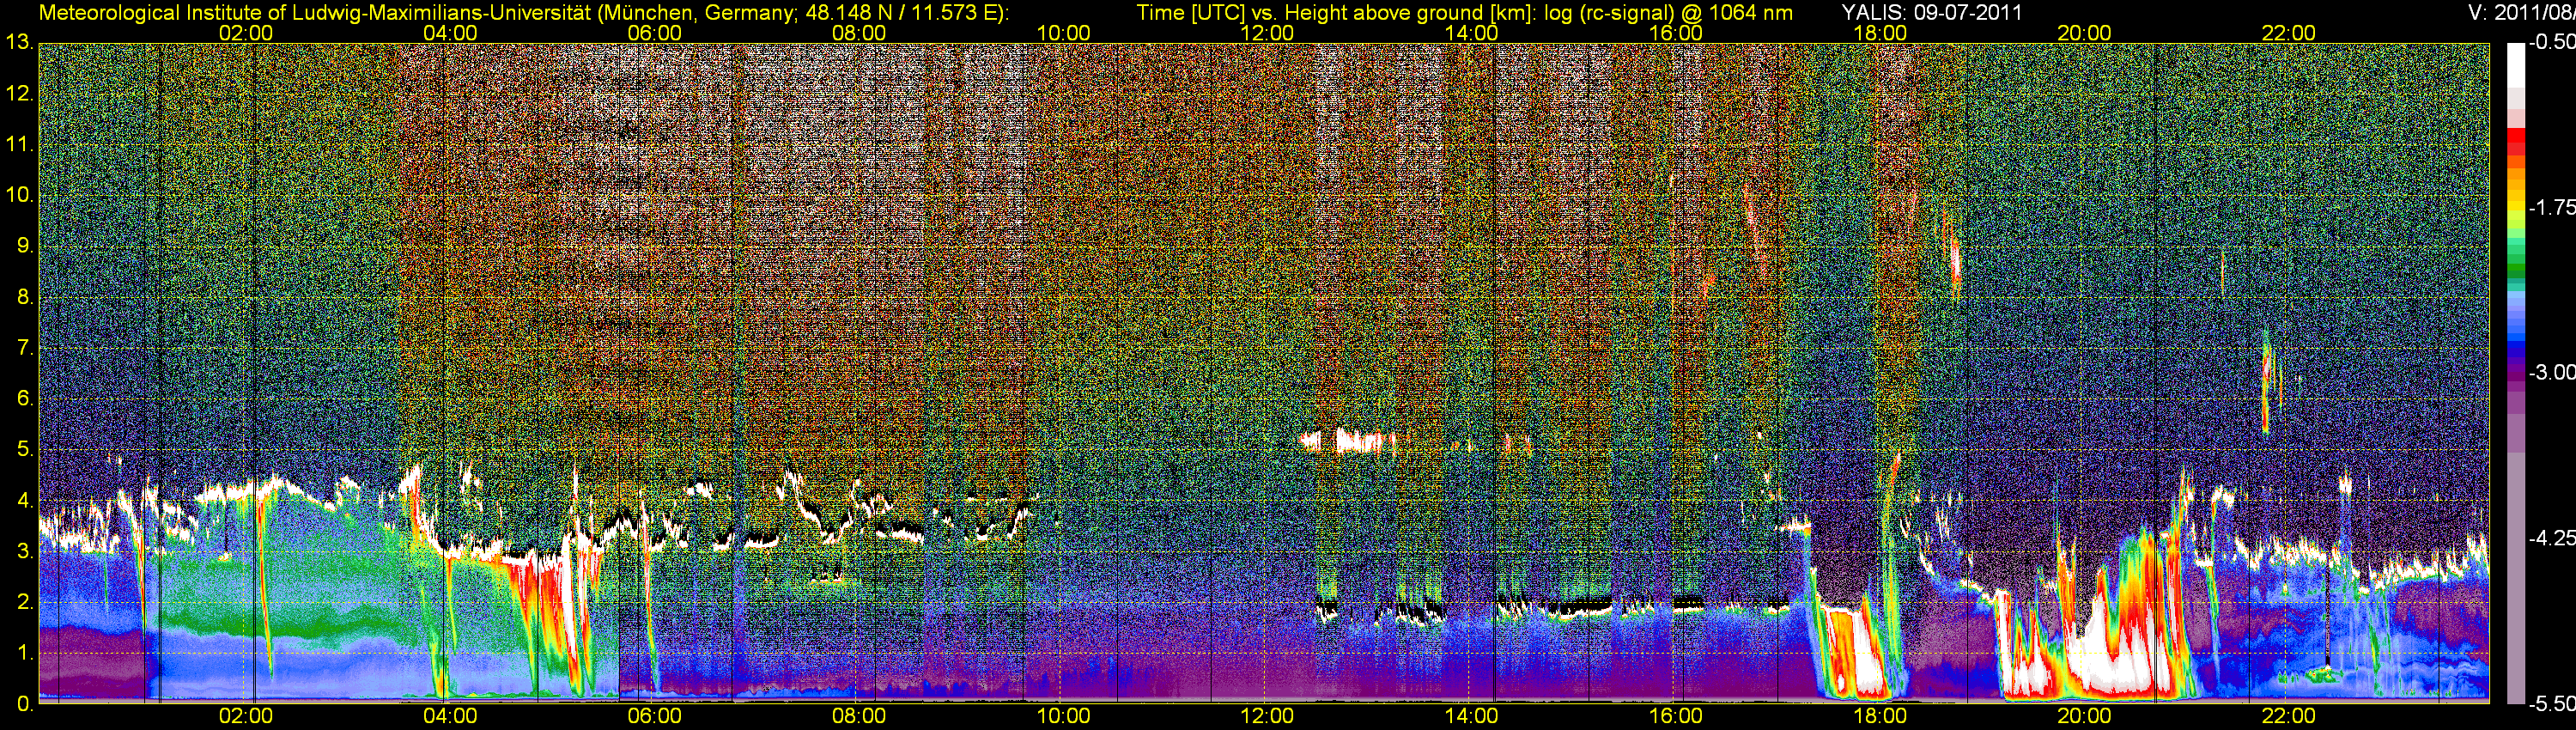
Task: Click the 06:00 label on bottom time axis
Action: [654, 716]
